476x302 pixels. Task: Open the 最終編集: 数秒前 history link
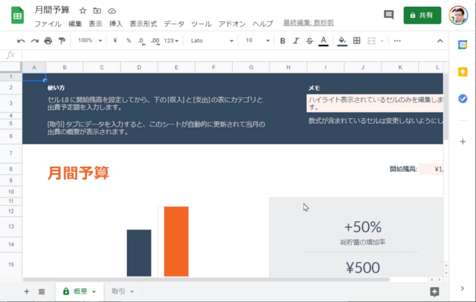pyautogui.click(x=308, y=23)
